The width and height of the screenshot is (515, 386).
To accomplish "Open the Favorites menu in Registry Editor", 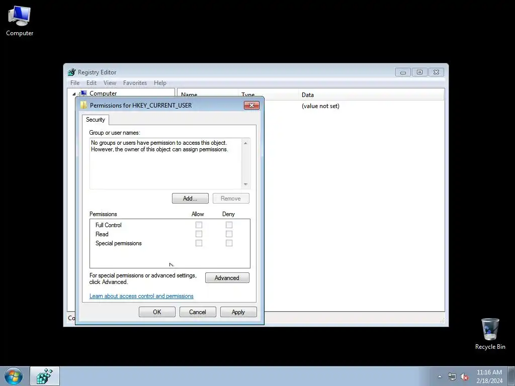I will point(135,83).
